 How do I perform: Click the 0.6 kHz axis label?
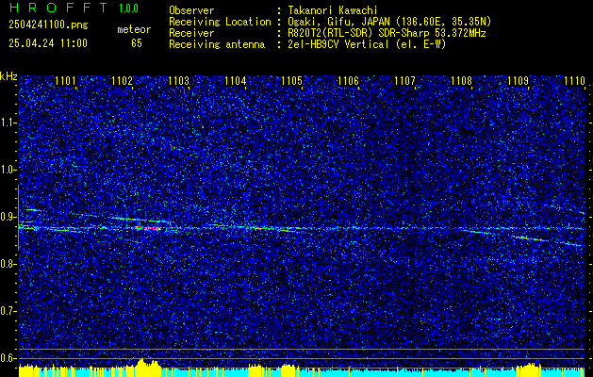(x=7, y=358)
